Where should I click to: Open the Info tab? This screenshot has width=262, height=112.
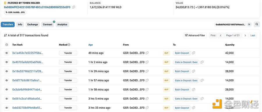click(20, 24)
